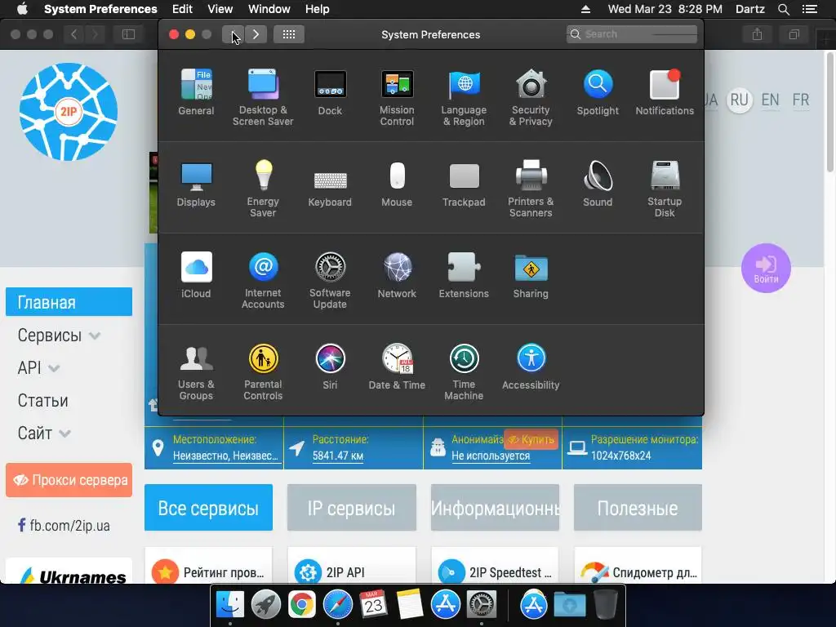Screen dimensions: 836x627
Task: Click the purple Войти login button
Action: (x=766, y=268)
